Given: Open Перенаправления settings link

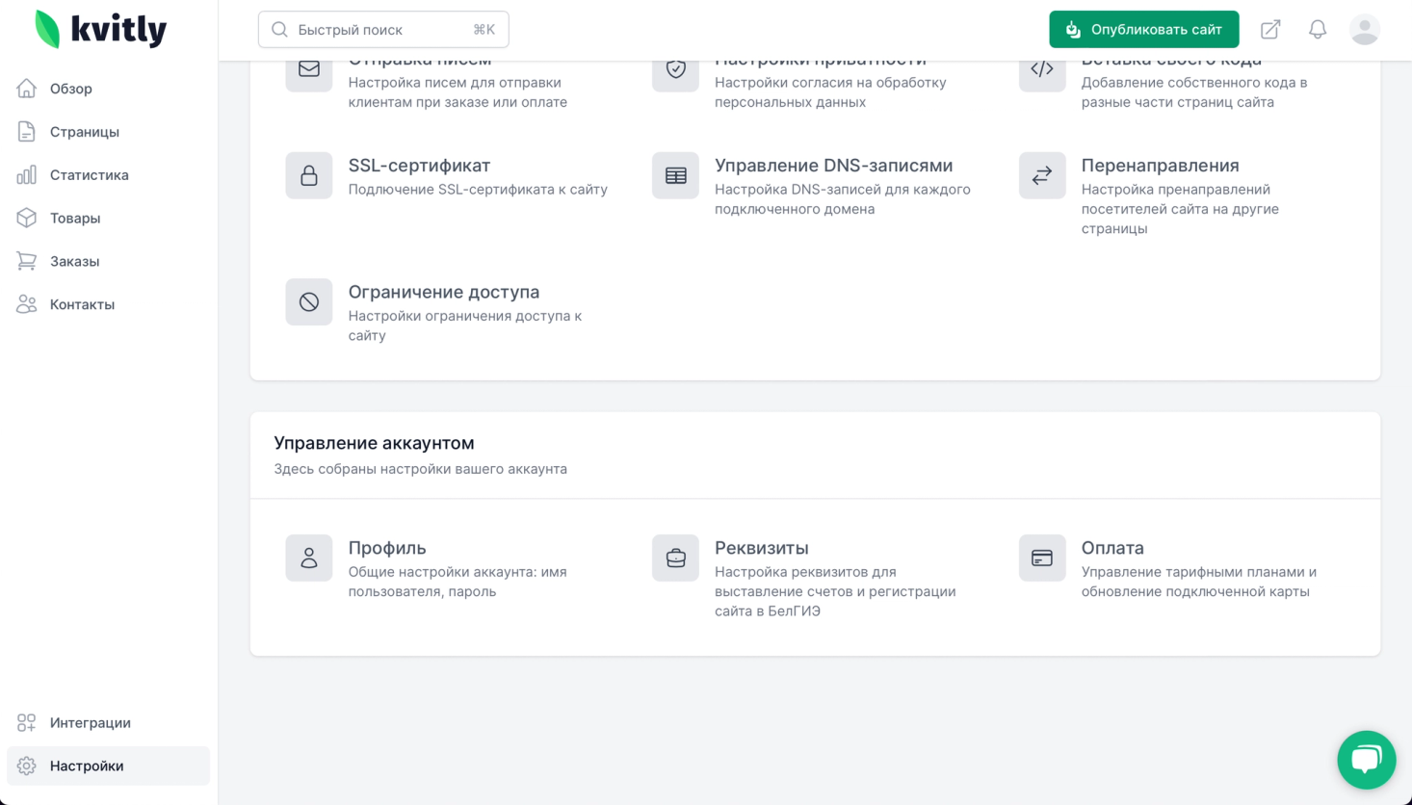Looking at the screenshot, I should 1161,166.
